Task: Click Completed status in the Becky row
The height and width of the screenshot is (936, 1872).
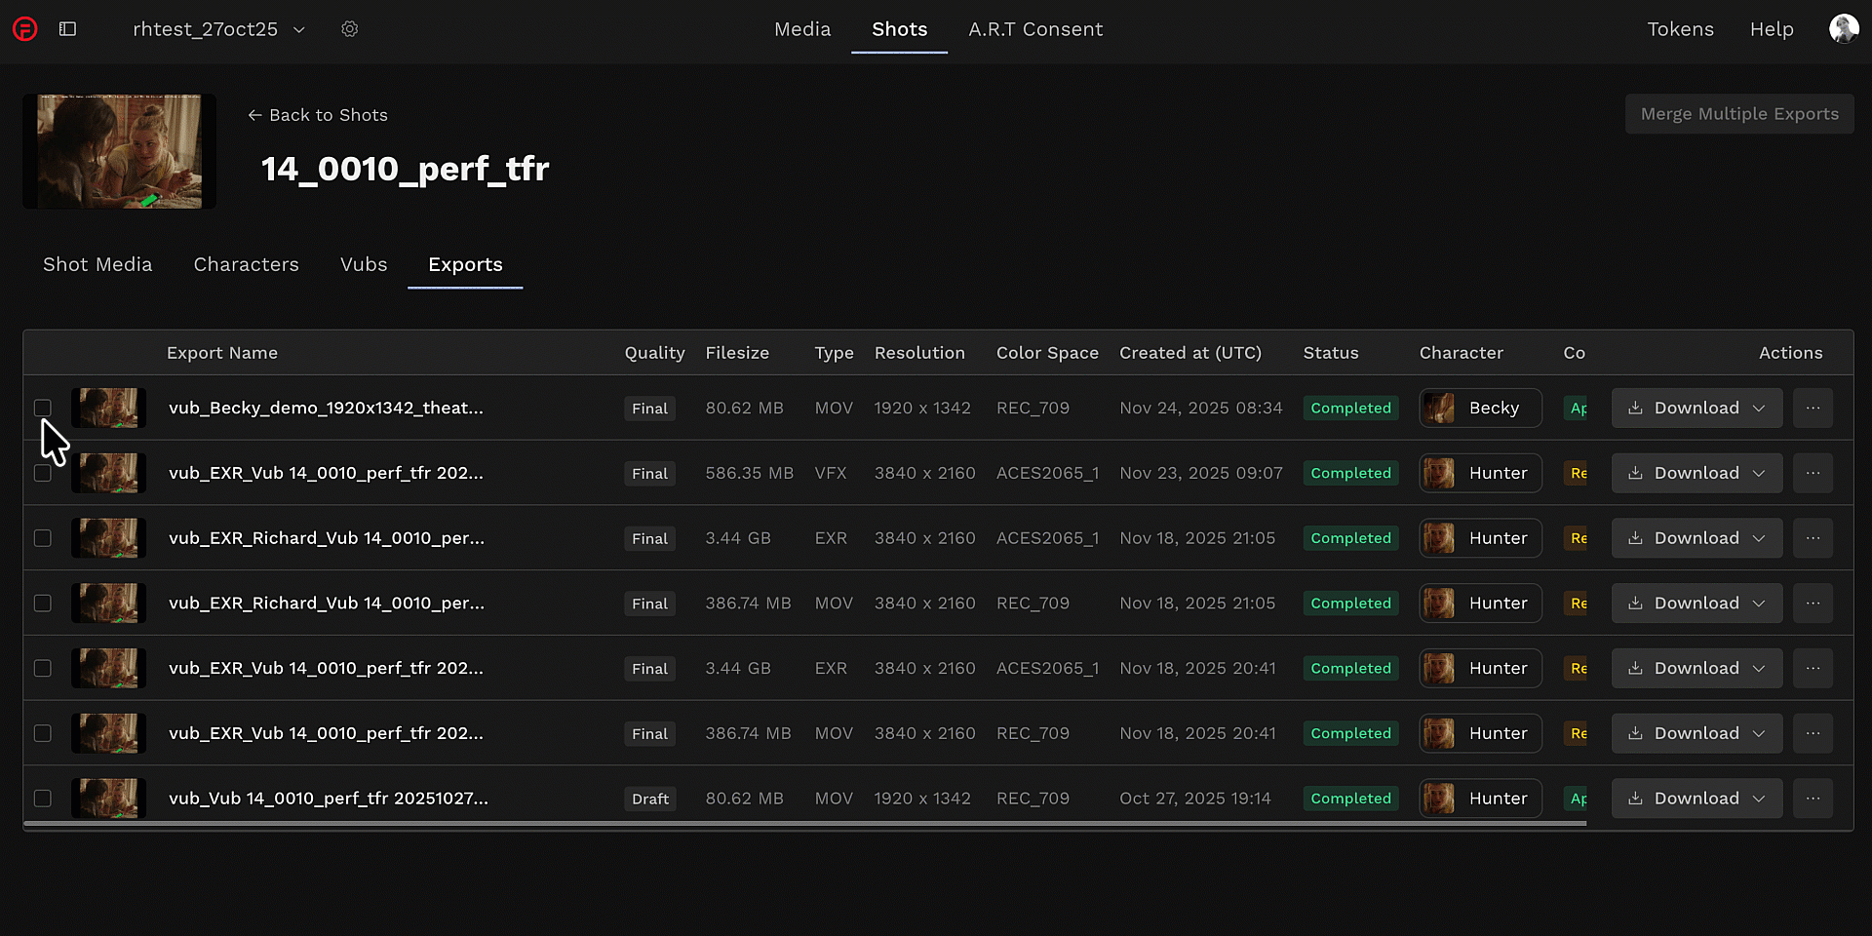Action: coord(1350,408)
